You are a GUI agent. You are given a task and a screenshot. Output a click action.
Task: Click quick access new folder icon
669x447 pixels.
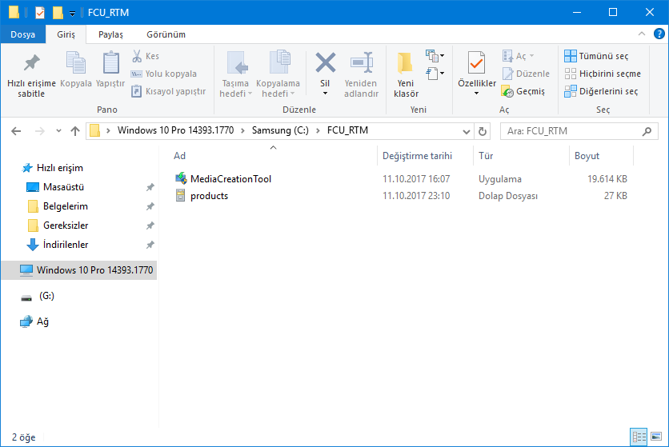coord(58,13)
